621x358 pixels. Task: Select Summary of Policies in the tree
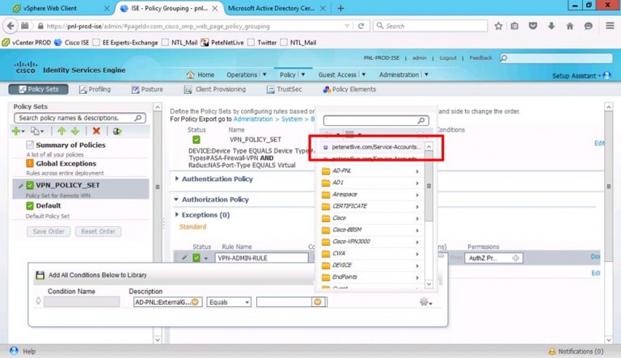tap(70, 145)
